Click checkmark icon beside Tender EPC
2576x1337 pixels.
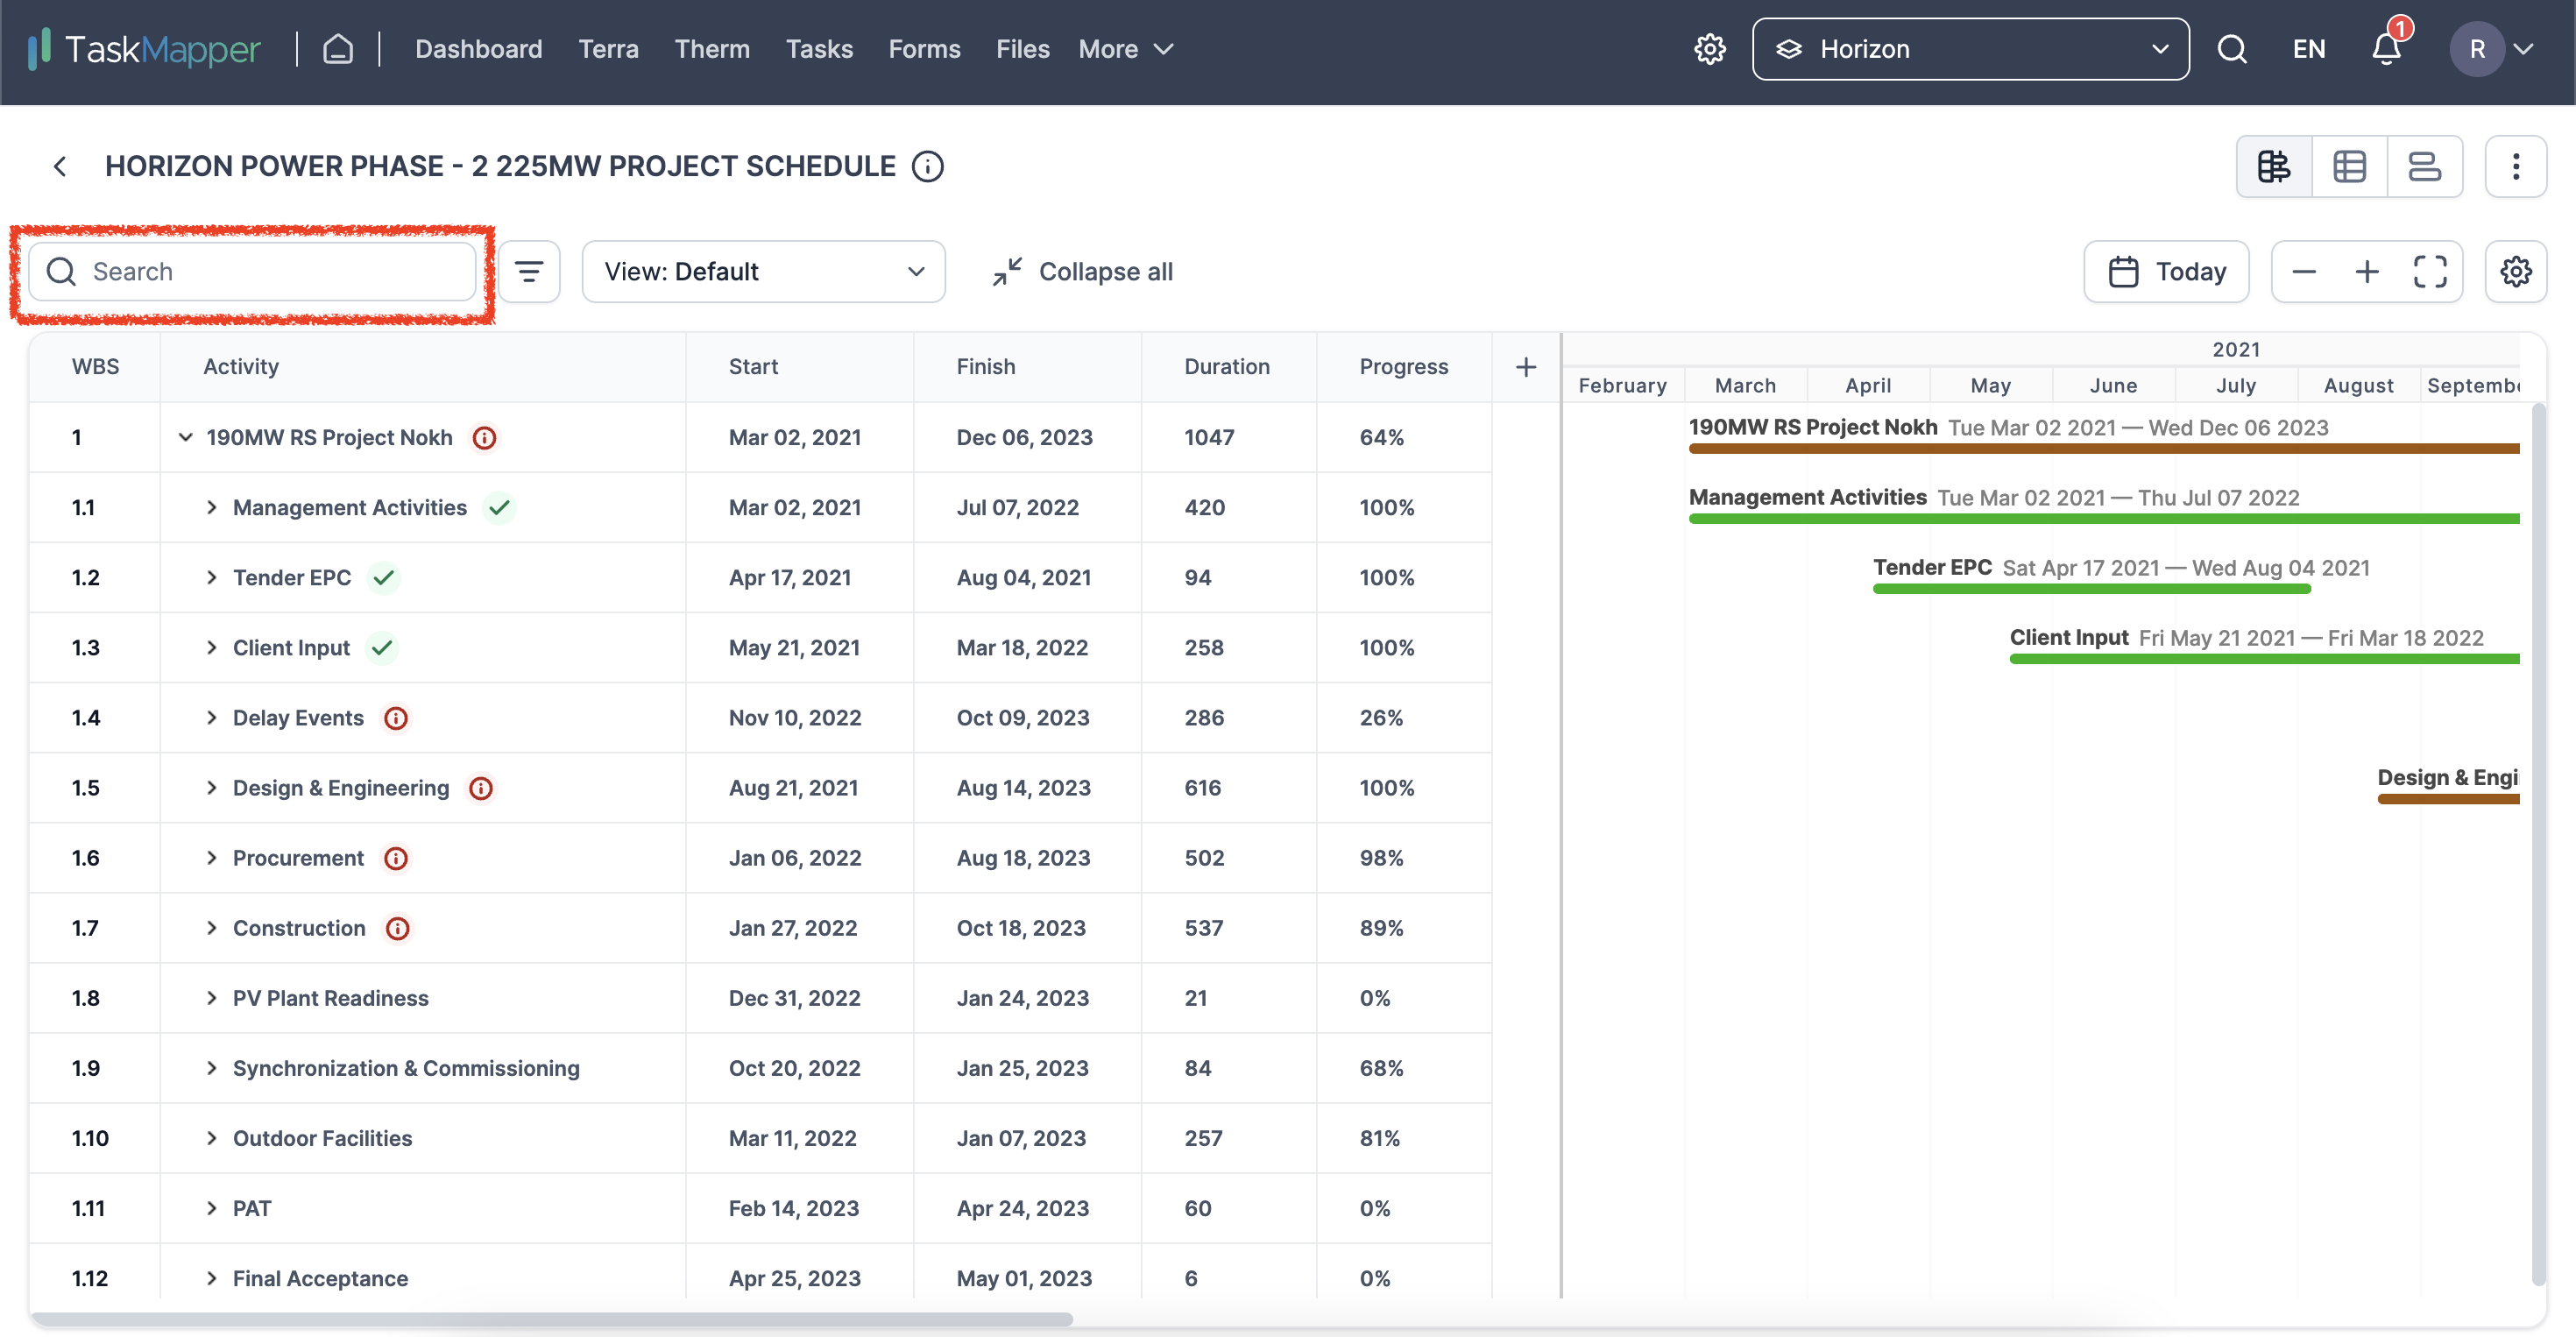tap(383, 577)
